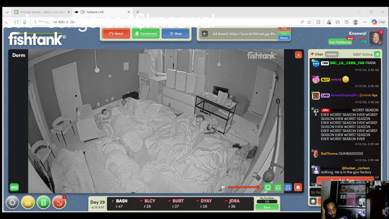Click the yellow round button
Screen dimensions: 389x219
point(28,202)
